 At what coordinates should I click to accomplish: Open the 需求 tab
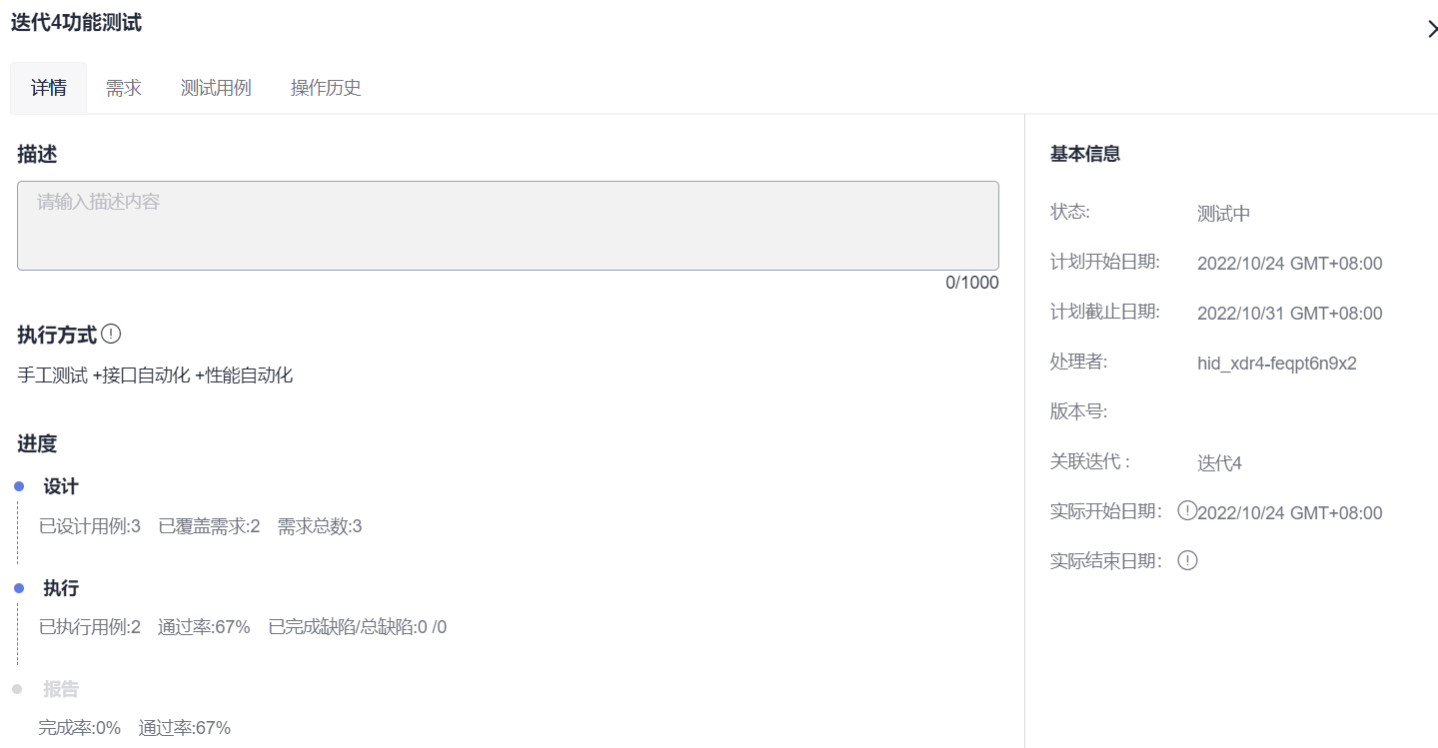click(x=124, y=88)
